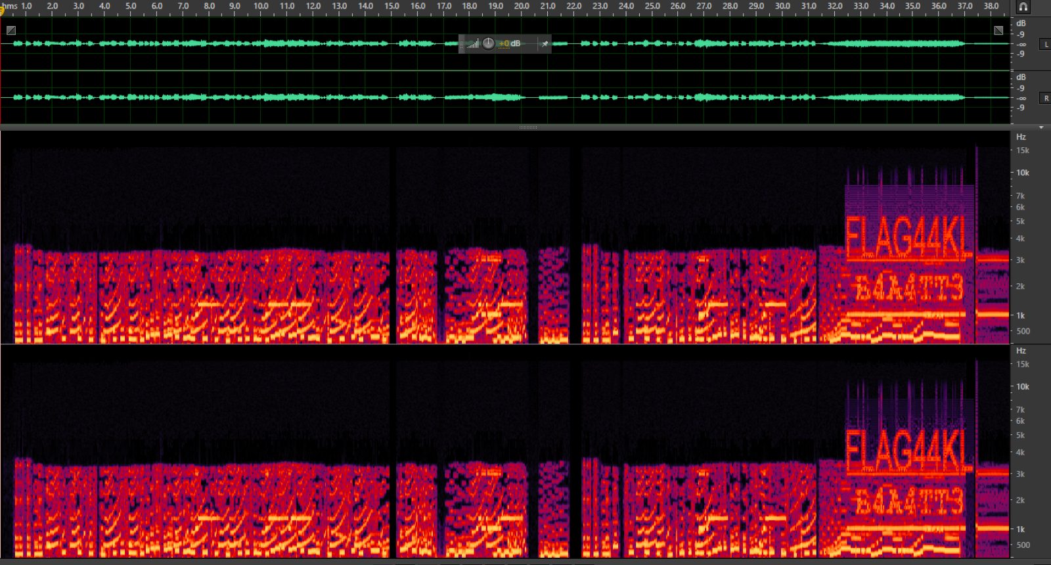Image resolution: width=1051 pixels, height=565 pixels.
Task: Click 10k on the bottom frequency scale
Action: (x=1023, y=387)
